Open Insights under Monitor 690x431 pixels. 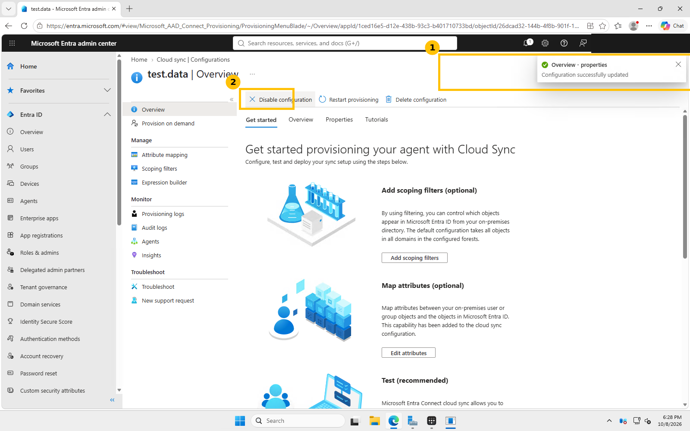pos(151,255)
